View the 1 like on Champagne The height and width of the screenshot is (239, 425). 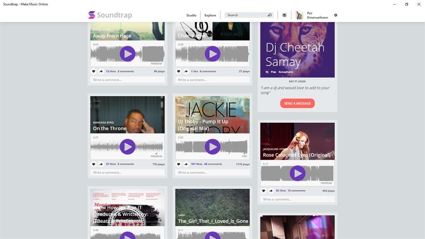tap(195, 71)
